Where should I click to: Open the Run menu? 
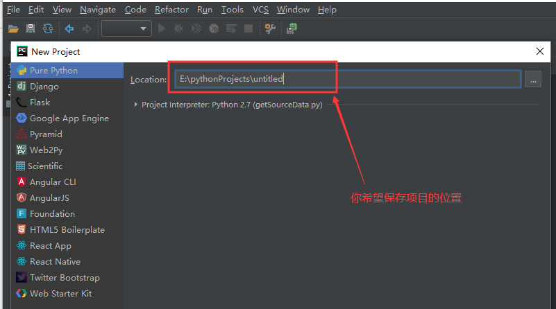205,10
